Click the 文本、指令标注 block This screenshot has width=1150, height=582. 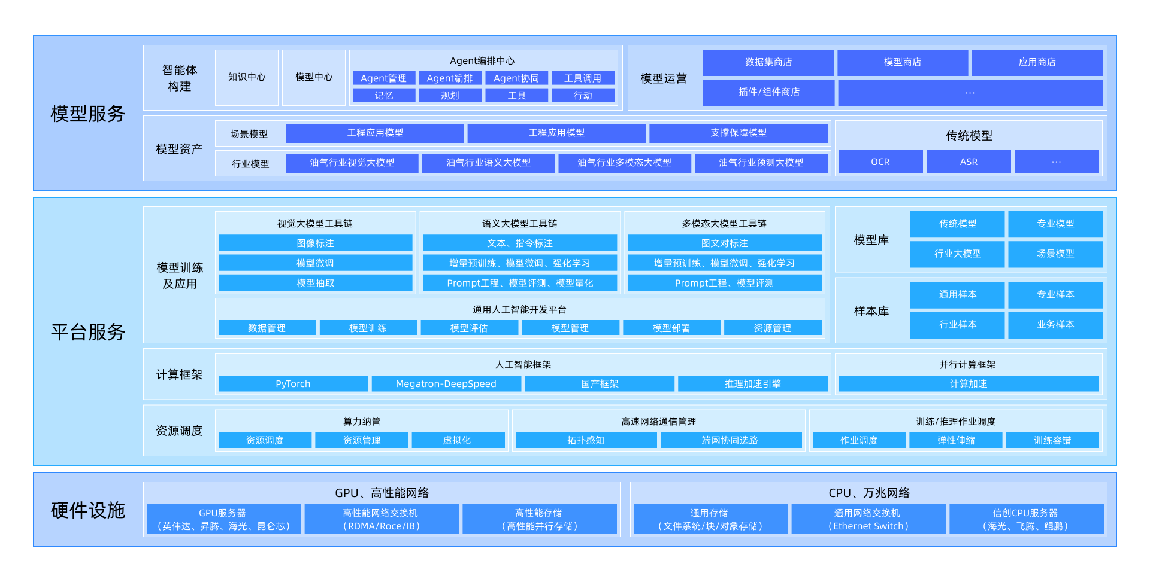click(x=519, y=243)
